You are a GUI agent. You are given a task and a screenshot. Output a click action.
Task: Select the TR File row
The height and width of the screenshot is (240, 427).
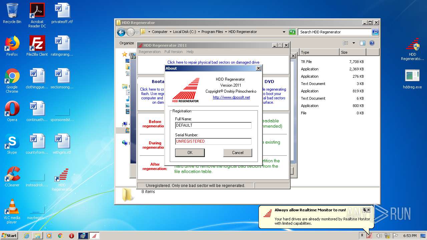click(332, 62)
